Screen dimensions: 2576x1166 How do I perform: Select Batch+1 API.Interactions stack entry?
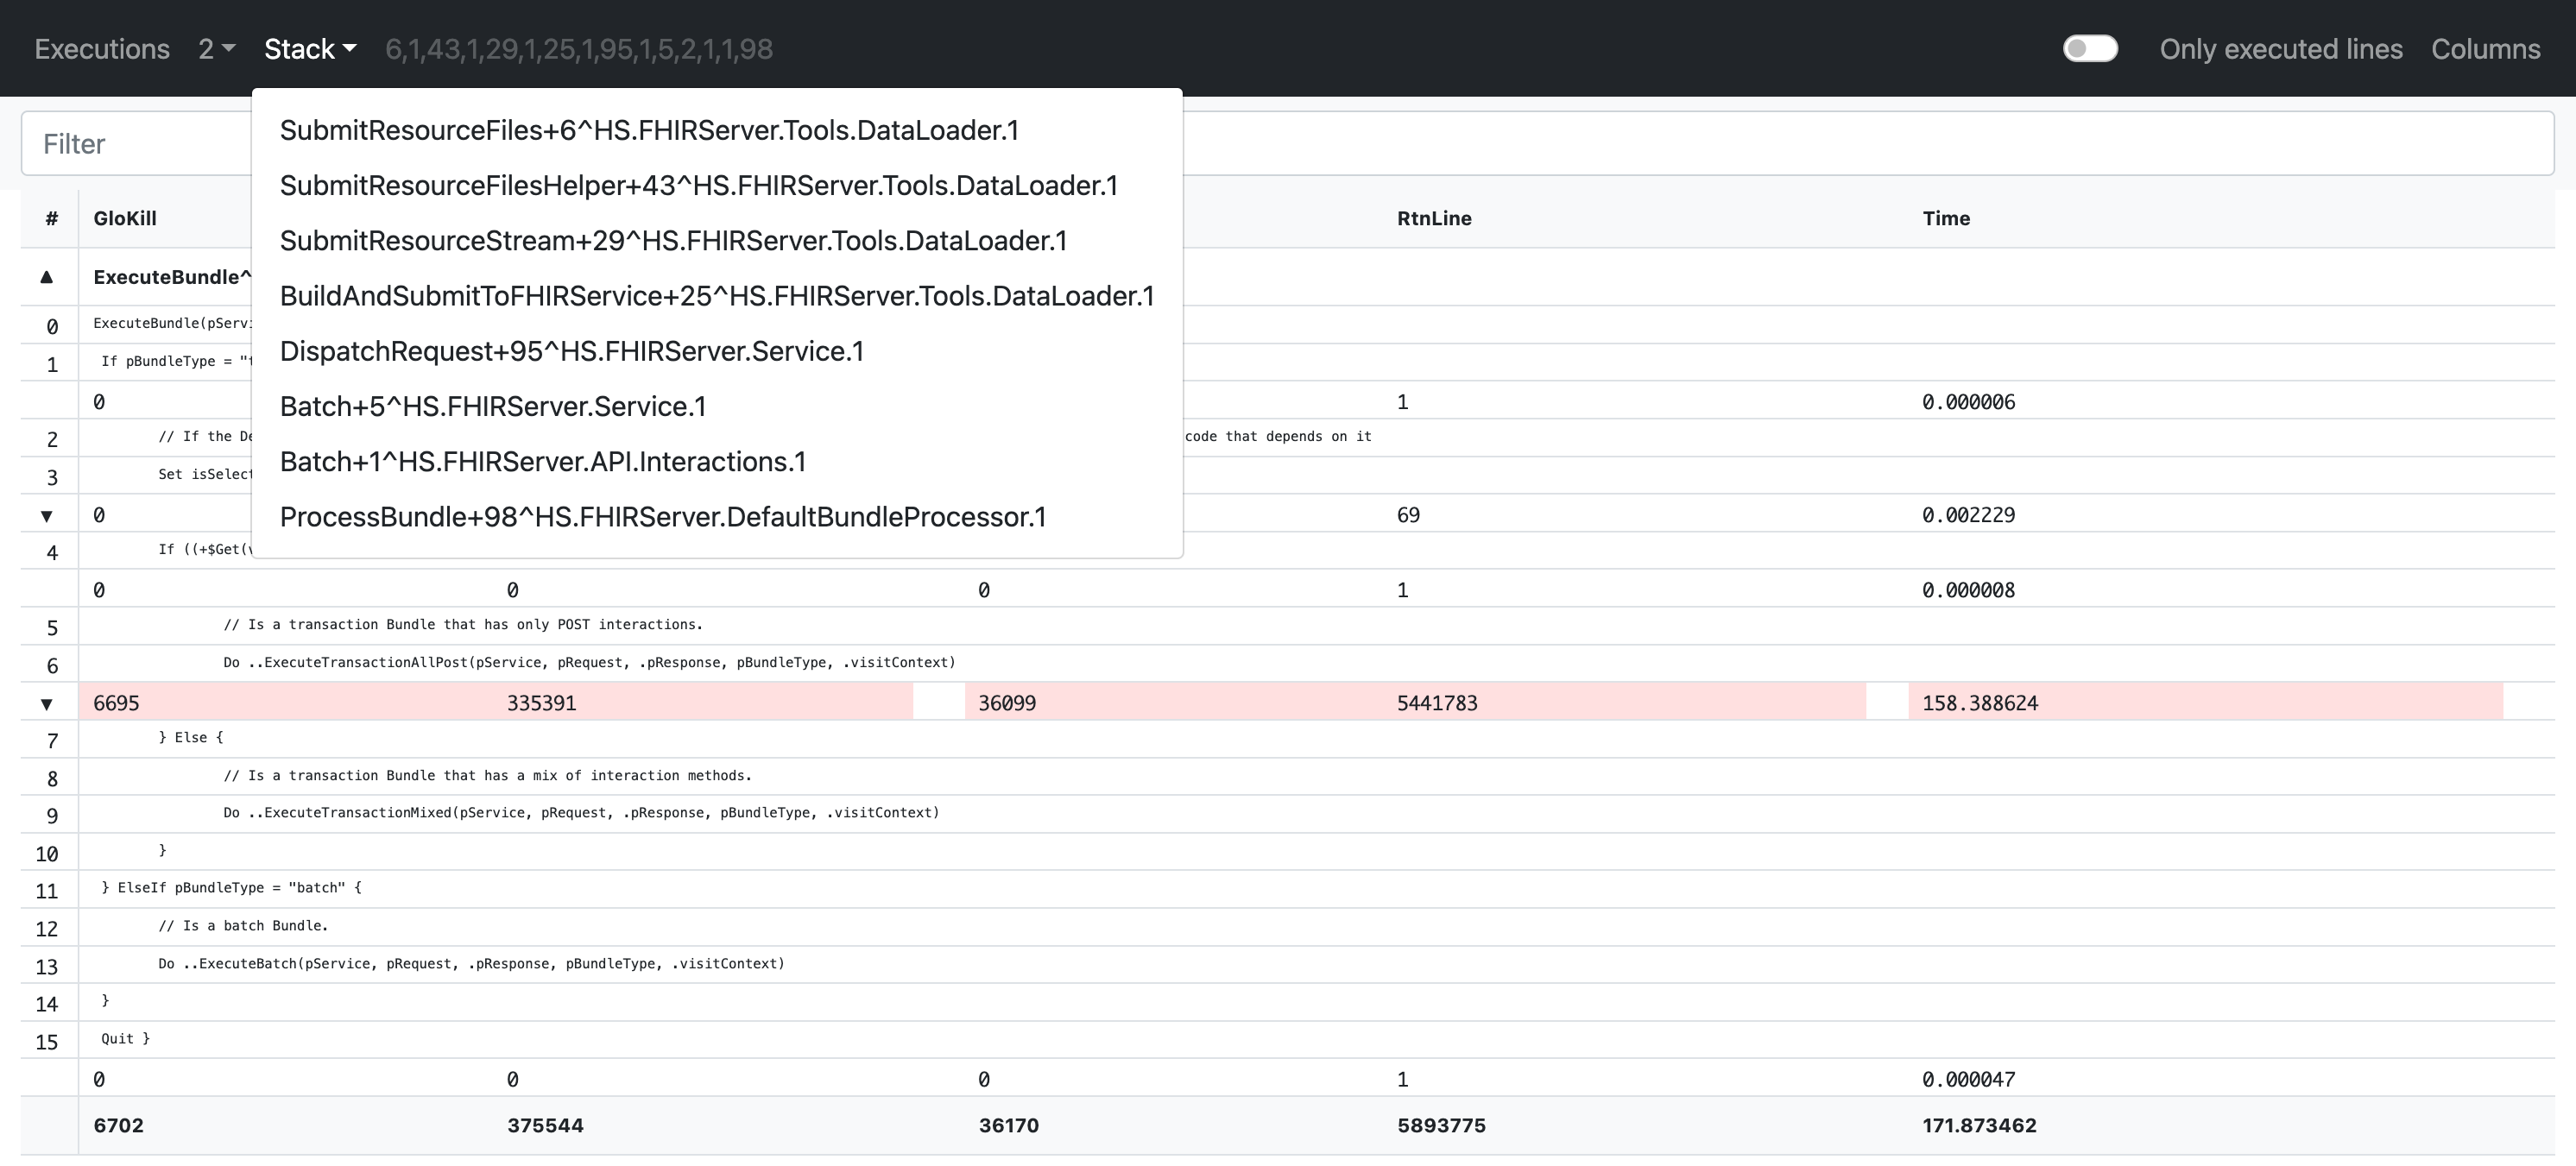542,462
